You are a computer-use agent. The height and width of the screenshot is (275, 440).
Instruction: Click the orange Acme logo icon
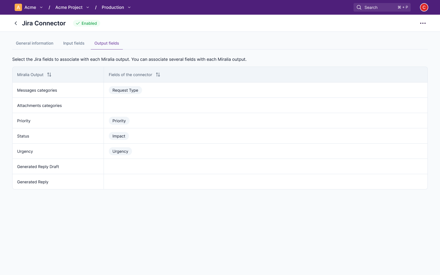tap(18, 7)
